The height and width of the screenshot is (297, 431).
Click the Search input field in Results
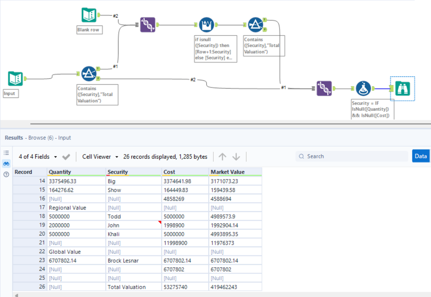click(x=352, y=156)
